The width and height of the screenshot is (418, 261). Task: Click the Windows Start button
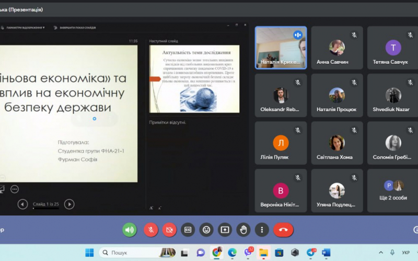pos(89,253)
